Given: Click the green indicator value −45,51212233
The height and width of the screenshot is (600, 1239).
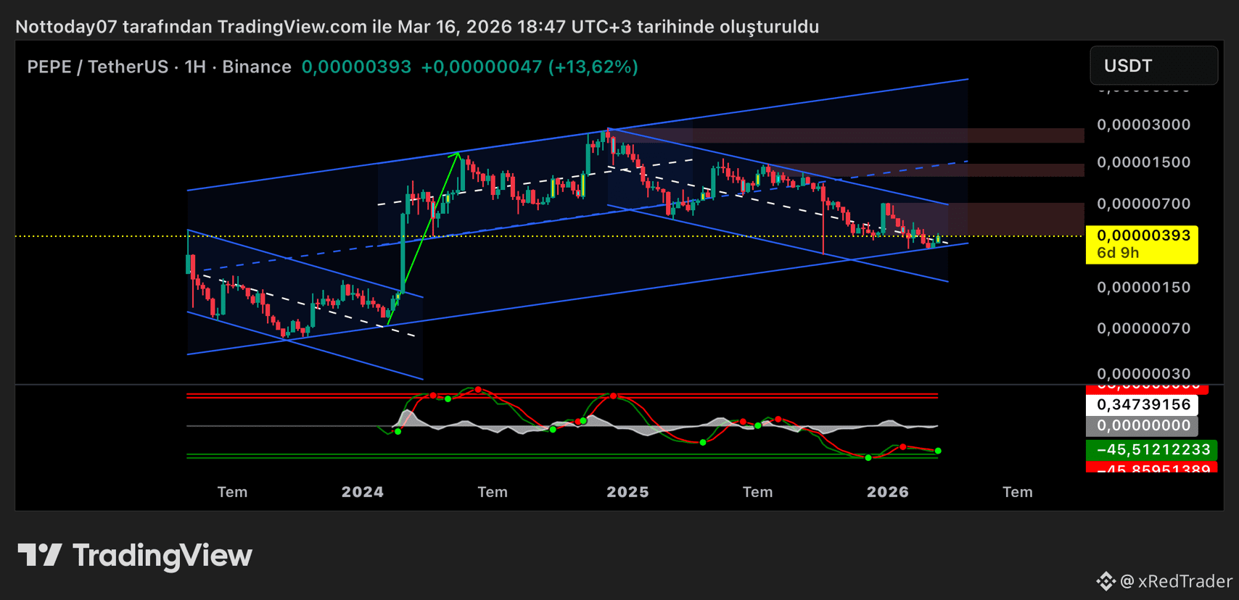Looking at the screenshot, I should click(1152, 449).
